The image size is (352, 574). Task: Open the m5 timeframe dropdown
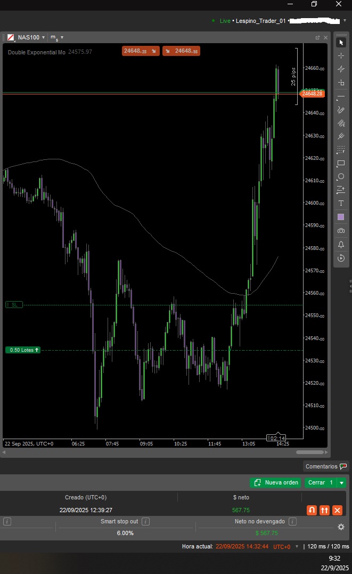click(x=62, y=37)
